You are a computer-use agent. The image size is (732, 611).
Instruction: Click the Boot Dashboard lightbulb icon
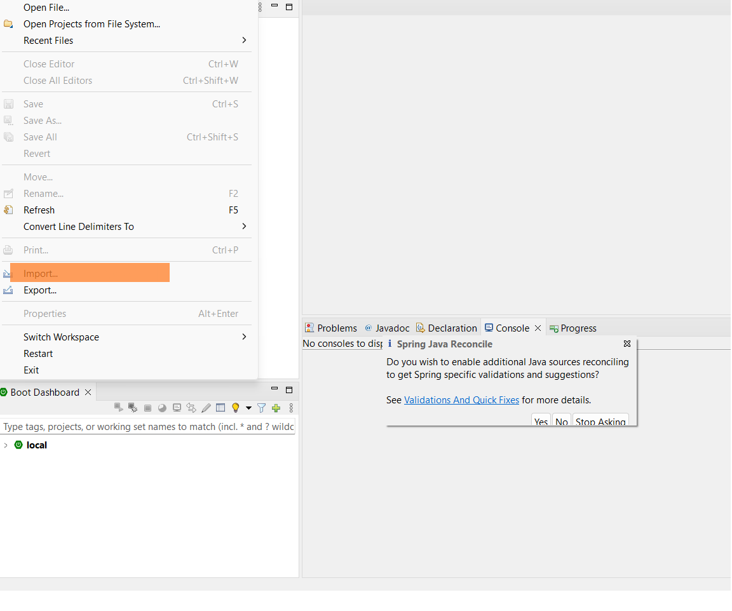235,408
